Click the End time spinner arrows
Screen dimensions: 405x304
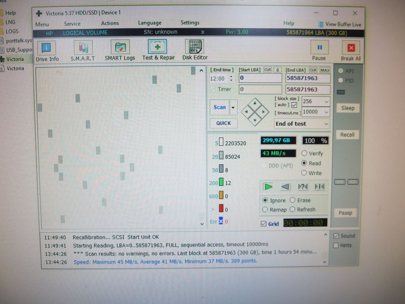point(231,78)
